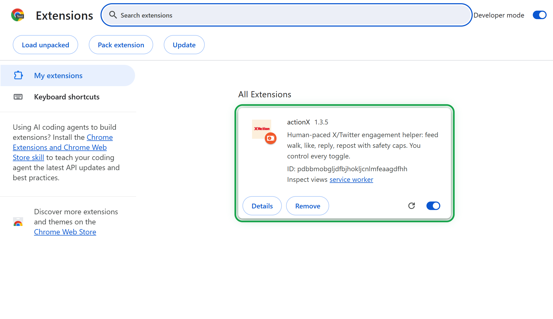Image resolution: width=553 pixels, height=319 pixels.
Task: Click the All Extensions heading
Action: click(x=265, y=94)
